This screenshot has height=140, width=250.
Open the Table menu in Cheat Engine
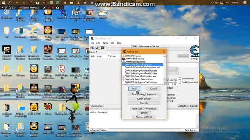coord(105,43)
